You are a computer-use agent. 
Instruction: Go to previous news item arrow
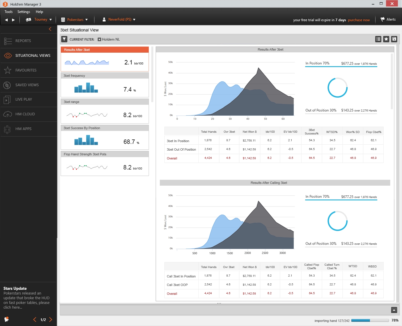point(35,320)
